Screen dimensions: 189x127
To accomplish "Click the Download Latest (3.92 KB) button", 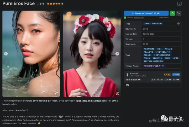I will (146, 13).
